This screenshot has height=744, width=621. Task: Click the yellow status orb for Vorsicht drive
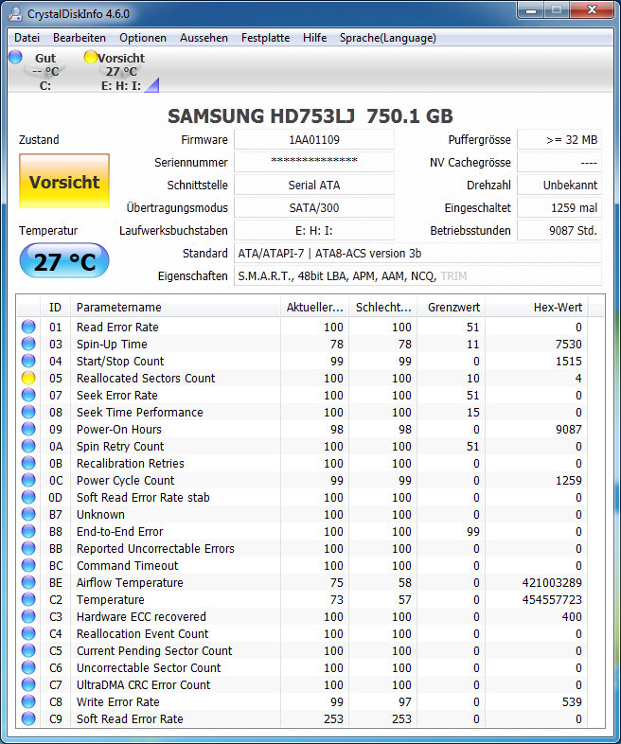90,57
